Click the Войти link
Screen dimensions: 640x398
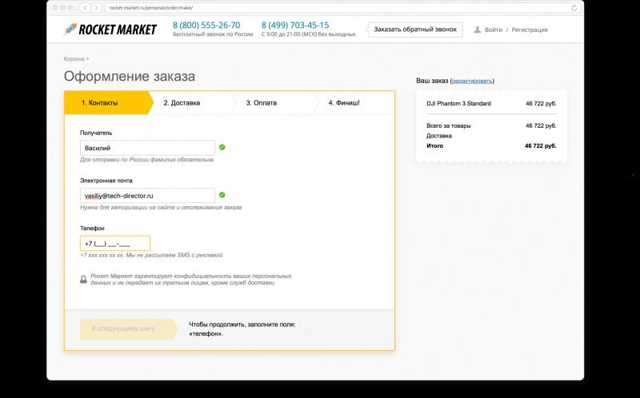pos(493,30)
